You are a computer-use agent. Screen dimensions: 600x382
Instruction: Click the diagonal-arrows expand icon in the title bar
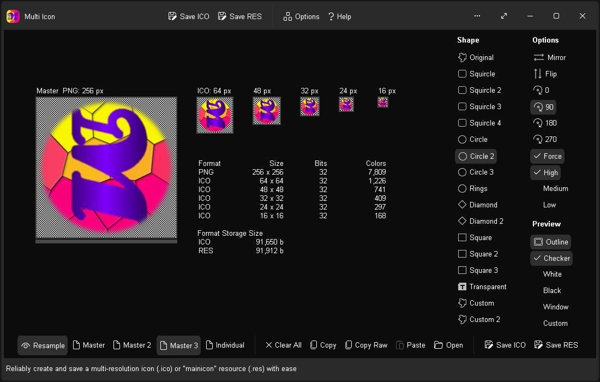point(504,16)
